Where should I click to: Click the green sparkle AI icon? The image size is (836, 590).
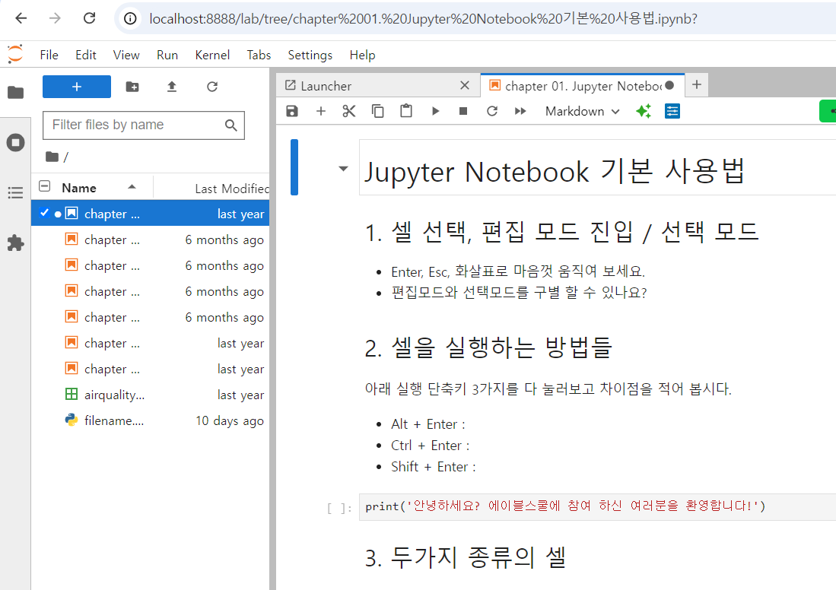pos(644,111)
